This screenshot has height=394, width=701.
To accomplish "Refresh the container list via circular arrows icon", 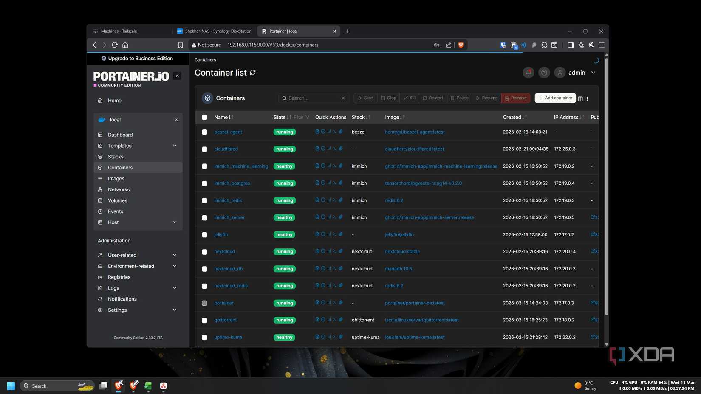I will pos(253,73).
